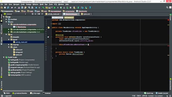172x97 pixels.
Task: Open the VCS menu
Action: pos(55,4)
